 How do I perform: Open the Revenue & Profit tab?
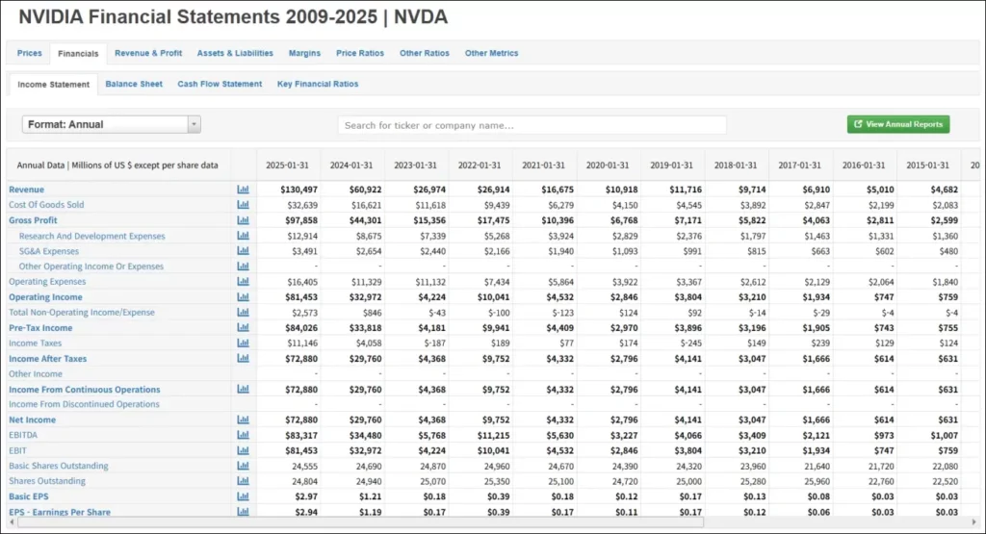[148, 54]
